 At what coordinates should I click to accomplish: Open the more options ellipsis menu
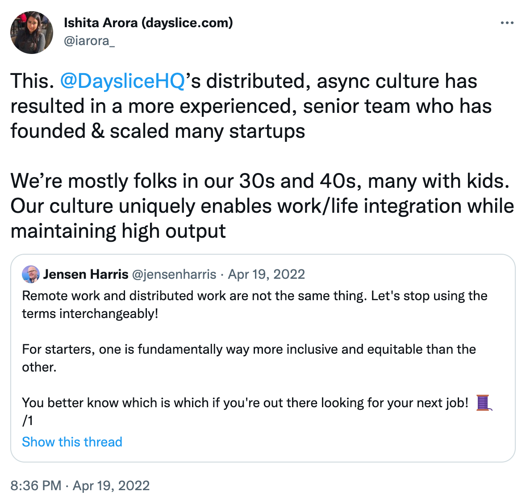click(508, 22)
